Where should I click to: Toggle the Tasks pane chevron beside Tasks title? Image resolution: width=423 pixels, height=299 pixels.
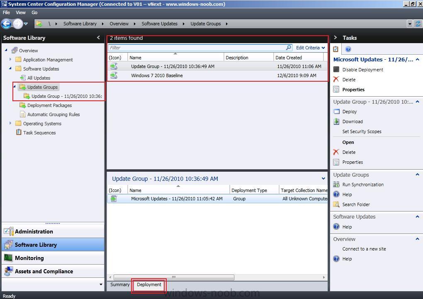(335, 37)
